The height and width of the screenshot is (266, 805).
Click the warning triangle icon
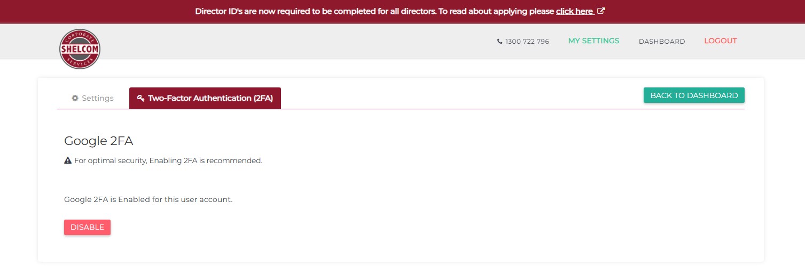point(68,160)
